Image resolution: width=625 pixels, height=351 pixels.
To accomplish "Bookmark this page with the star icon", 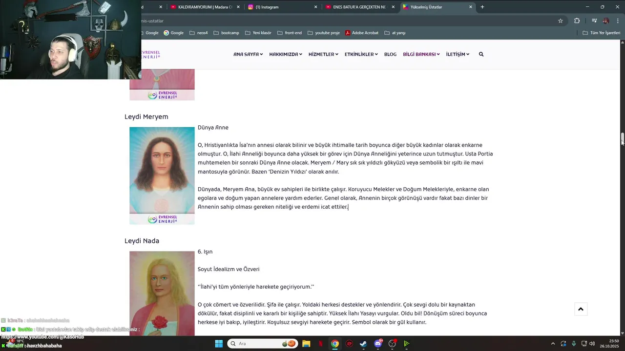I will point(561,21).
